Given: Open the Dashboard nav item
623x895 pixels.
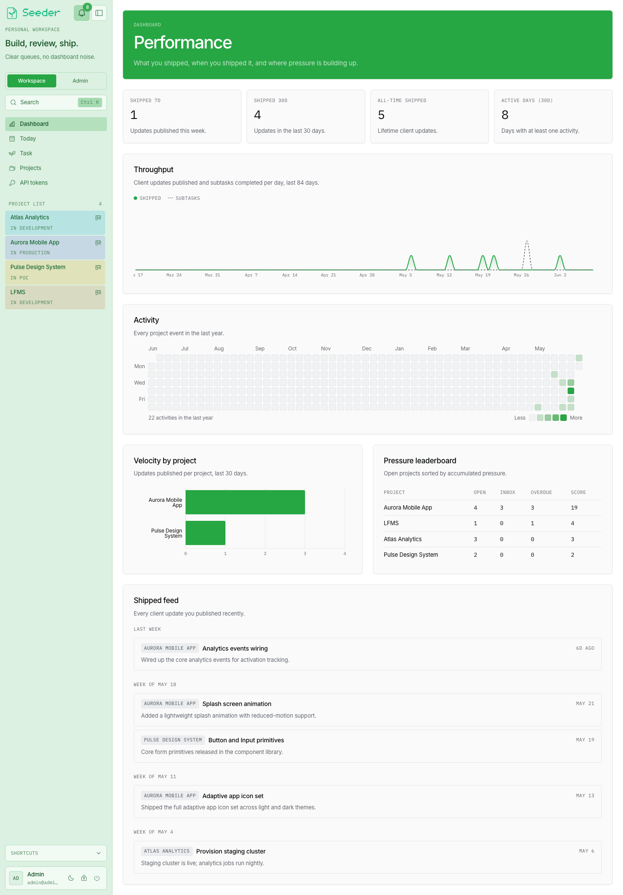Looking at the screenshot, I should click(x=56, y=124).
